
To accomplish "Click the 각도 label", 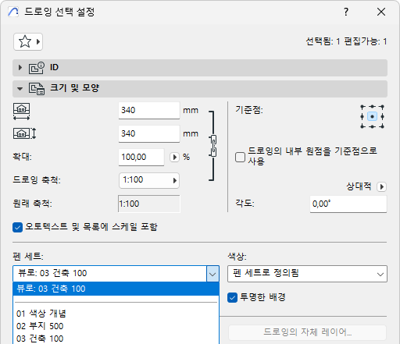I will click(x=245, y=203).
